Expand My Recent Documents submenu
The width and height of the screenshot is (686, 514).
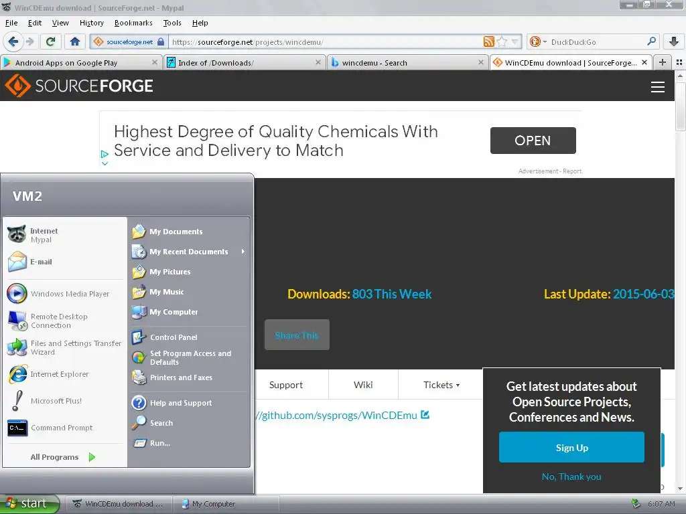[x=189, y=252]
